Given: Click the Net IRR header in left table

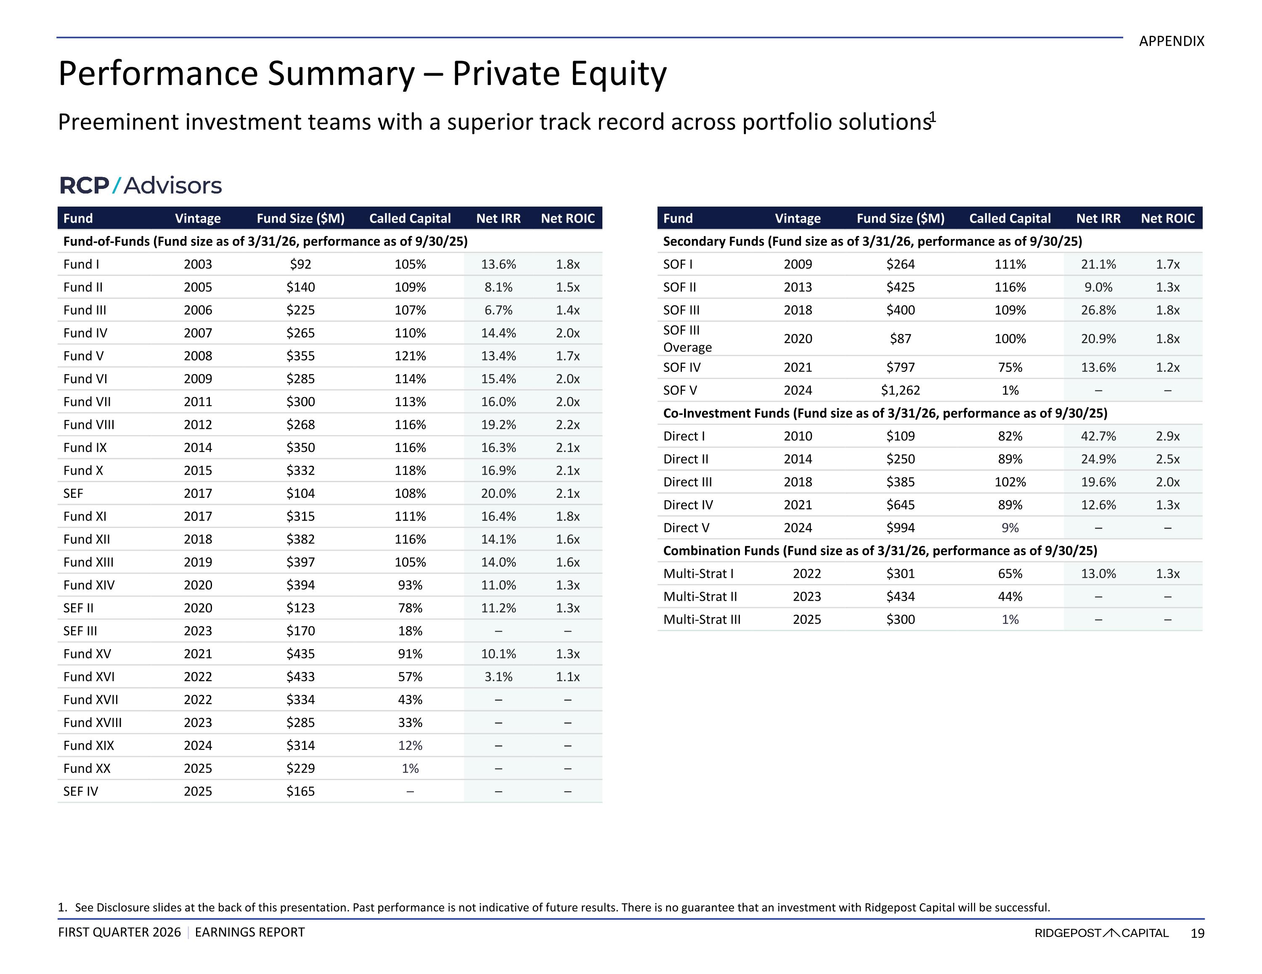Looking at the screenshot, I should 498,218.
